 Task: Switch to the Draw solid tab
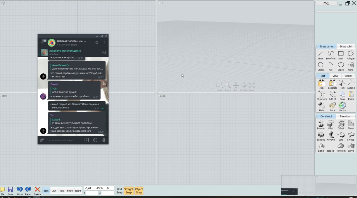tap(346, 47)
